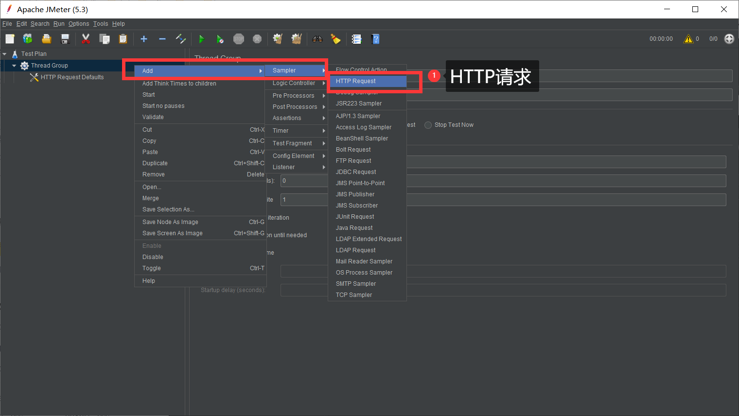
Task: Click the blue minus Collapse All icon
Action: pyautogui.click(x=162, y=39)
